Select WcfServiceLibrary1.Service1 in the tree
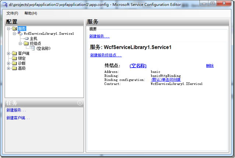This screenshot has height=158, width=235. (49, 33)
